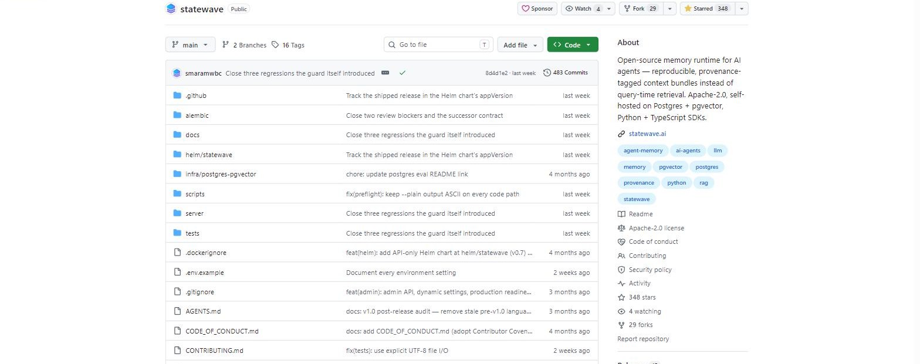Click the smaramwbc author avatar
Image resolution: width=920 pixels, height=364 pixels.
(x=177, y=73)
